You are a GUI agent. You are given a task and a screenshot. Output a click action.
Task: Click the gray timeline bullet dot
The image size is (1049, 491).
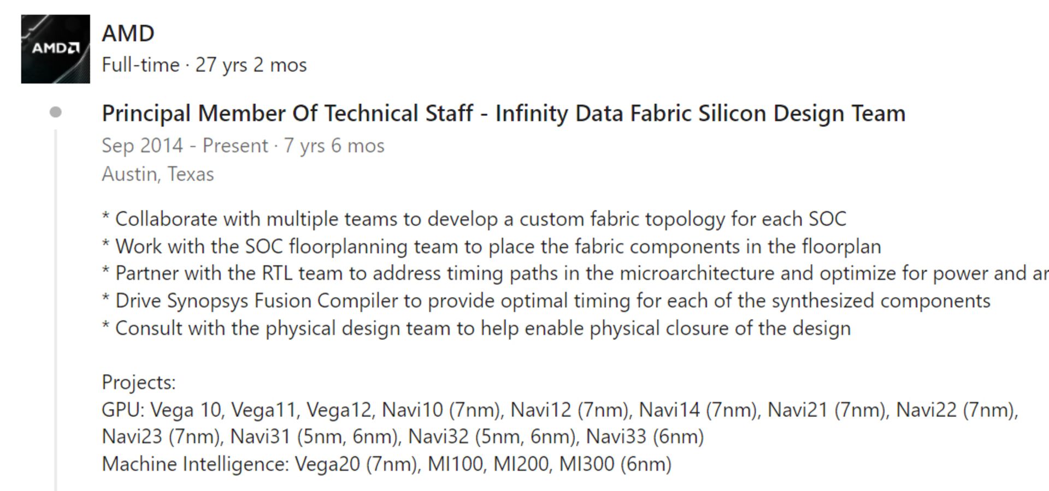[x=55, y=112]
